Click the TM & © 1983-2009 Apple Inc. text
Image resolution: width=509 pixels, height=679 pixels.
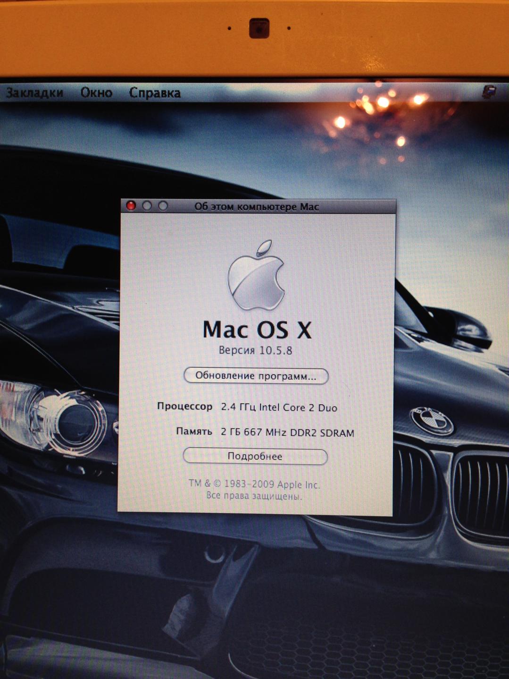point(254,484)
